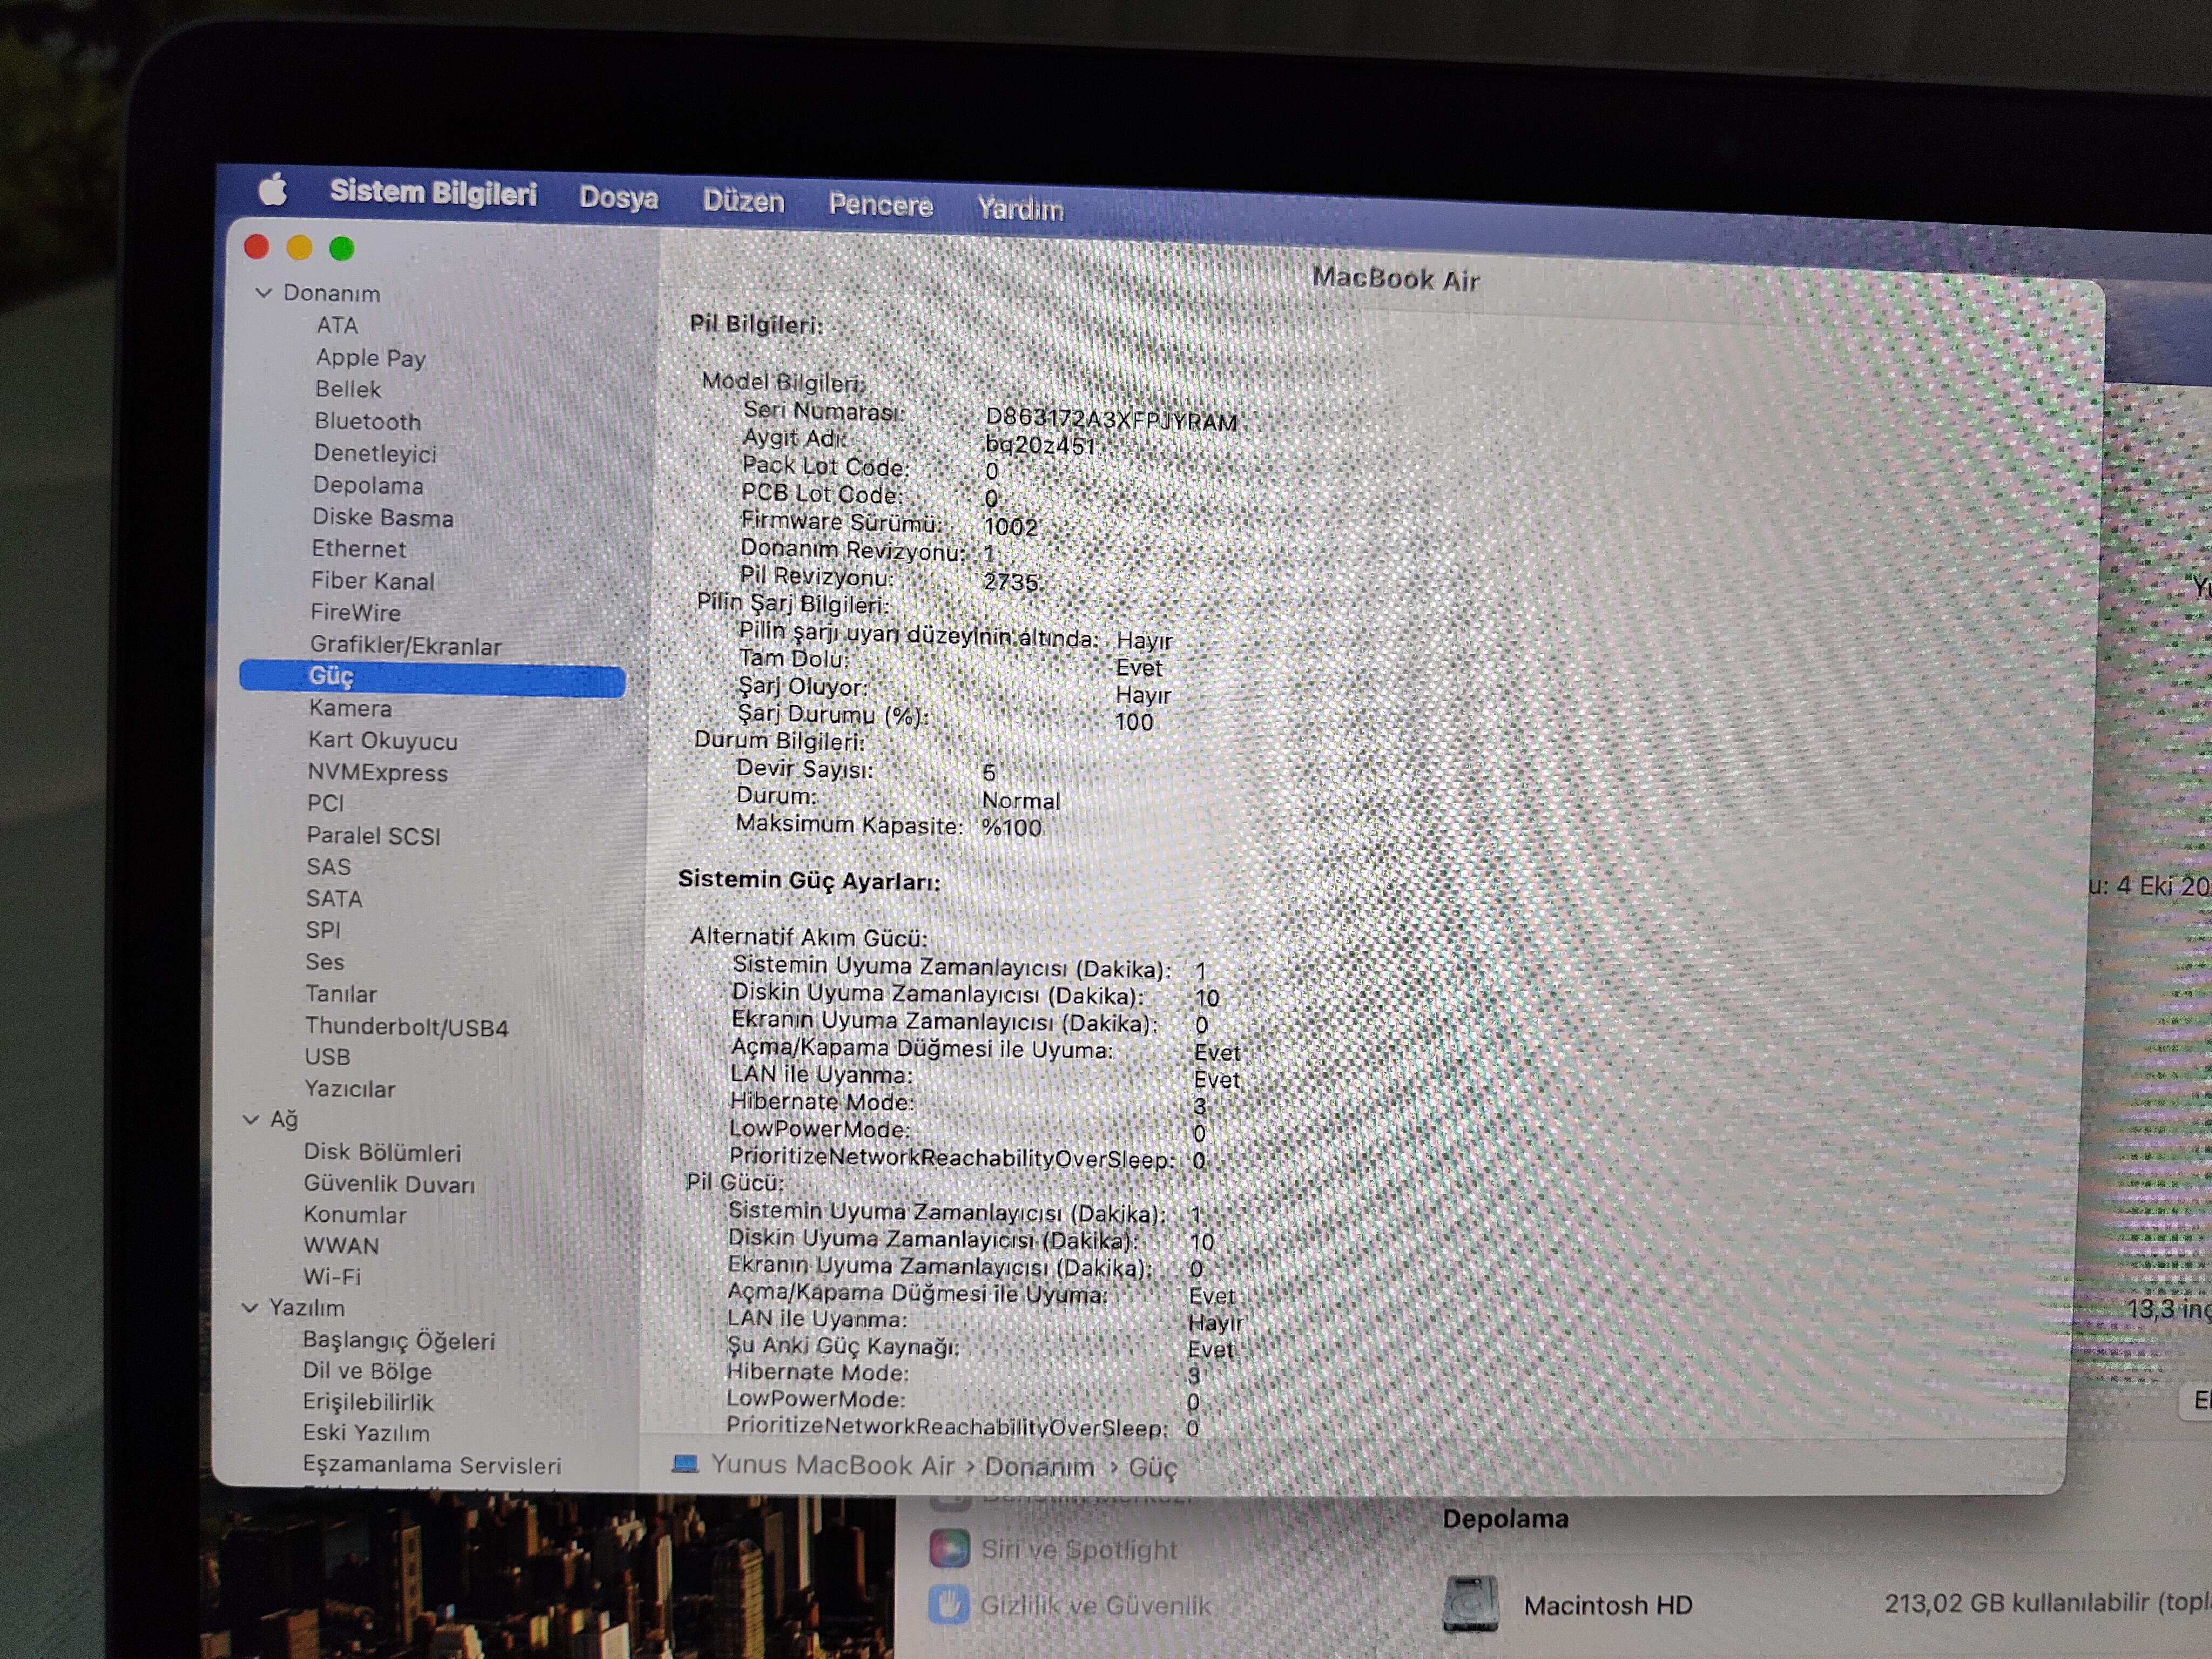Image resolution: width=2212 pixels, height=1659 pixels.
Task: Open the Düzen menu
Action: 743,201
